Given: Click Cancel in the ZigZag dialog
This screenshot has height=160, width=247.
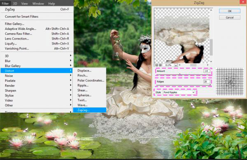Looking at the screenshot, I should 230,17.
